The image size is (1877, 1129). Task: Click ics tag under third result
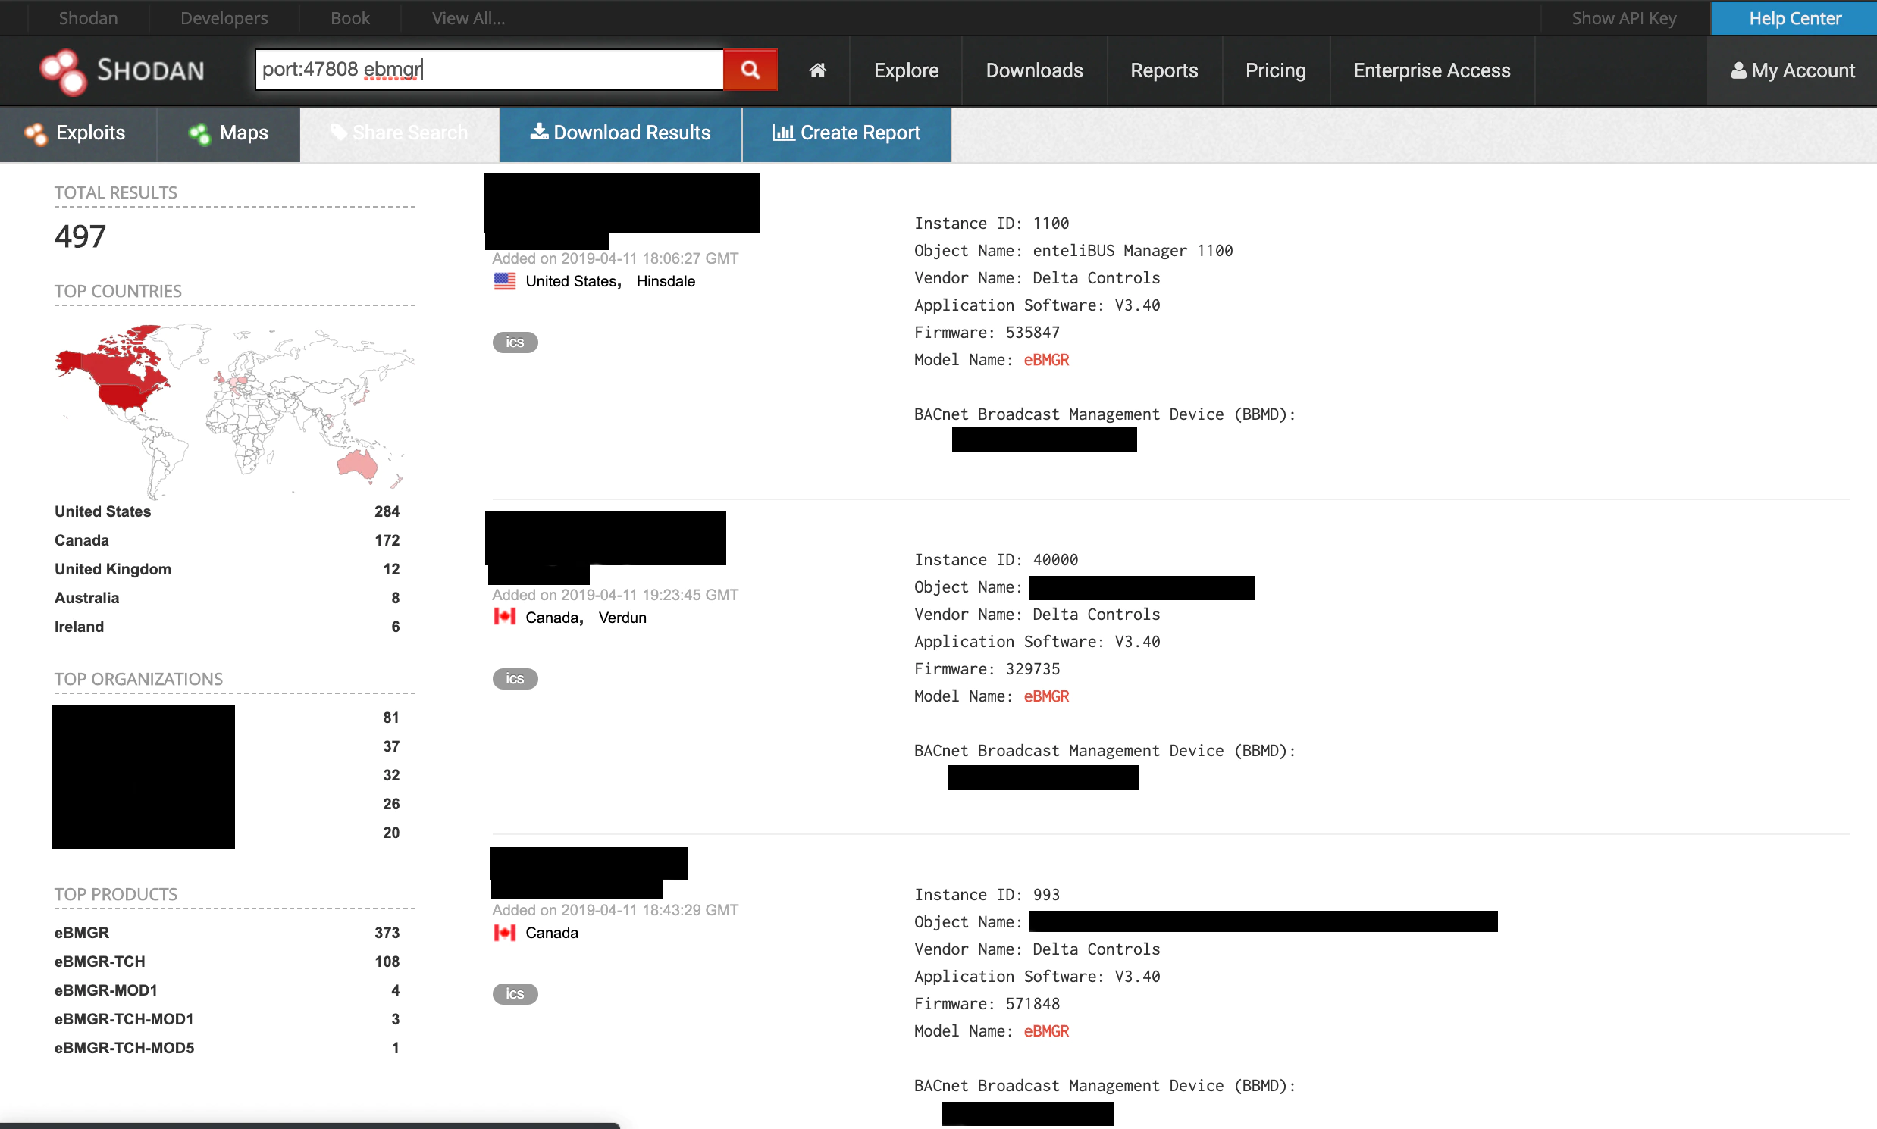(x=515, y=993)
